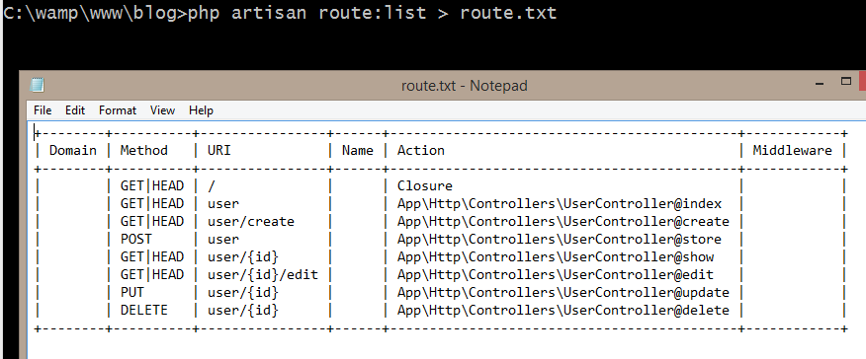
Task: Click the Middleware column header text
Action: tap(792, 150)
